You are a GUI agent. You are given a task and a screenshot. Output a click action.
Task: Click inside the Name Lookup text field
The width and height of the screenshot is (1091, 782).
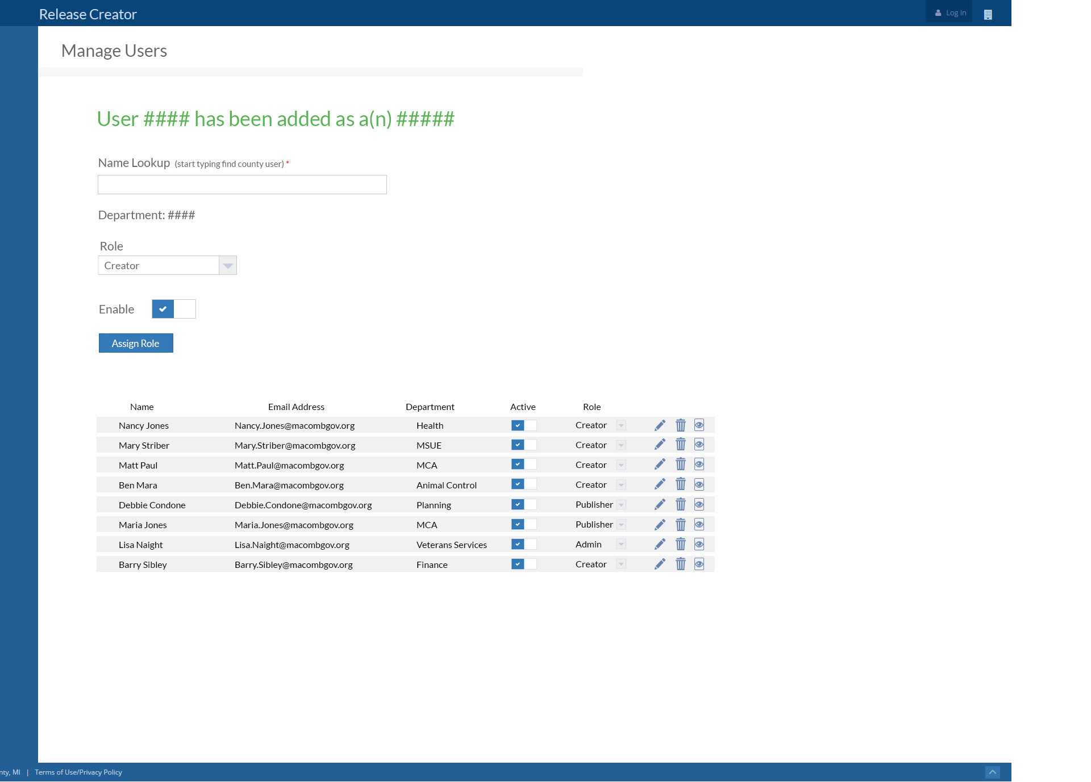(x=242, y=185)
